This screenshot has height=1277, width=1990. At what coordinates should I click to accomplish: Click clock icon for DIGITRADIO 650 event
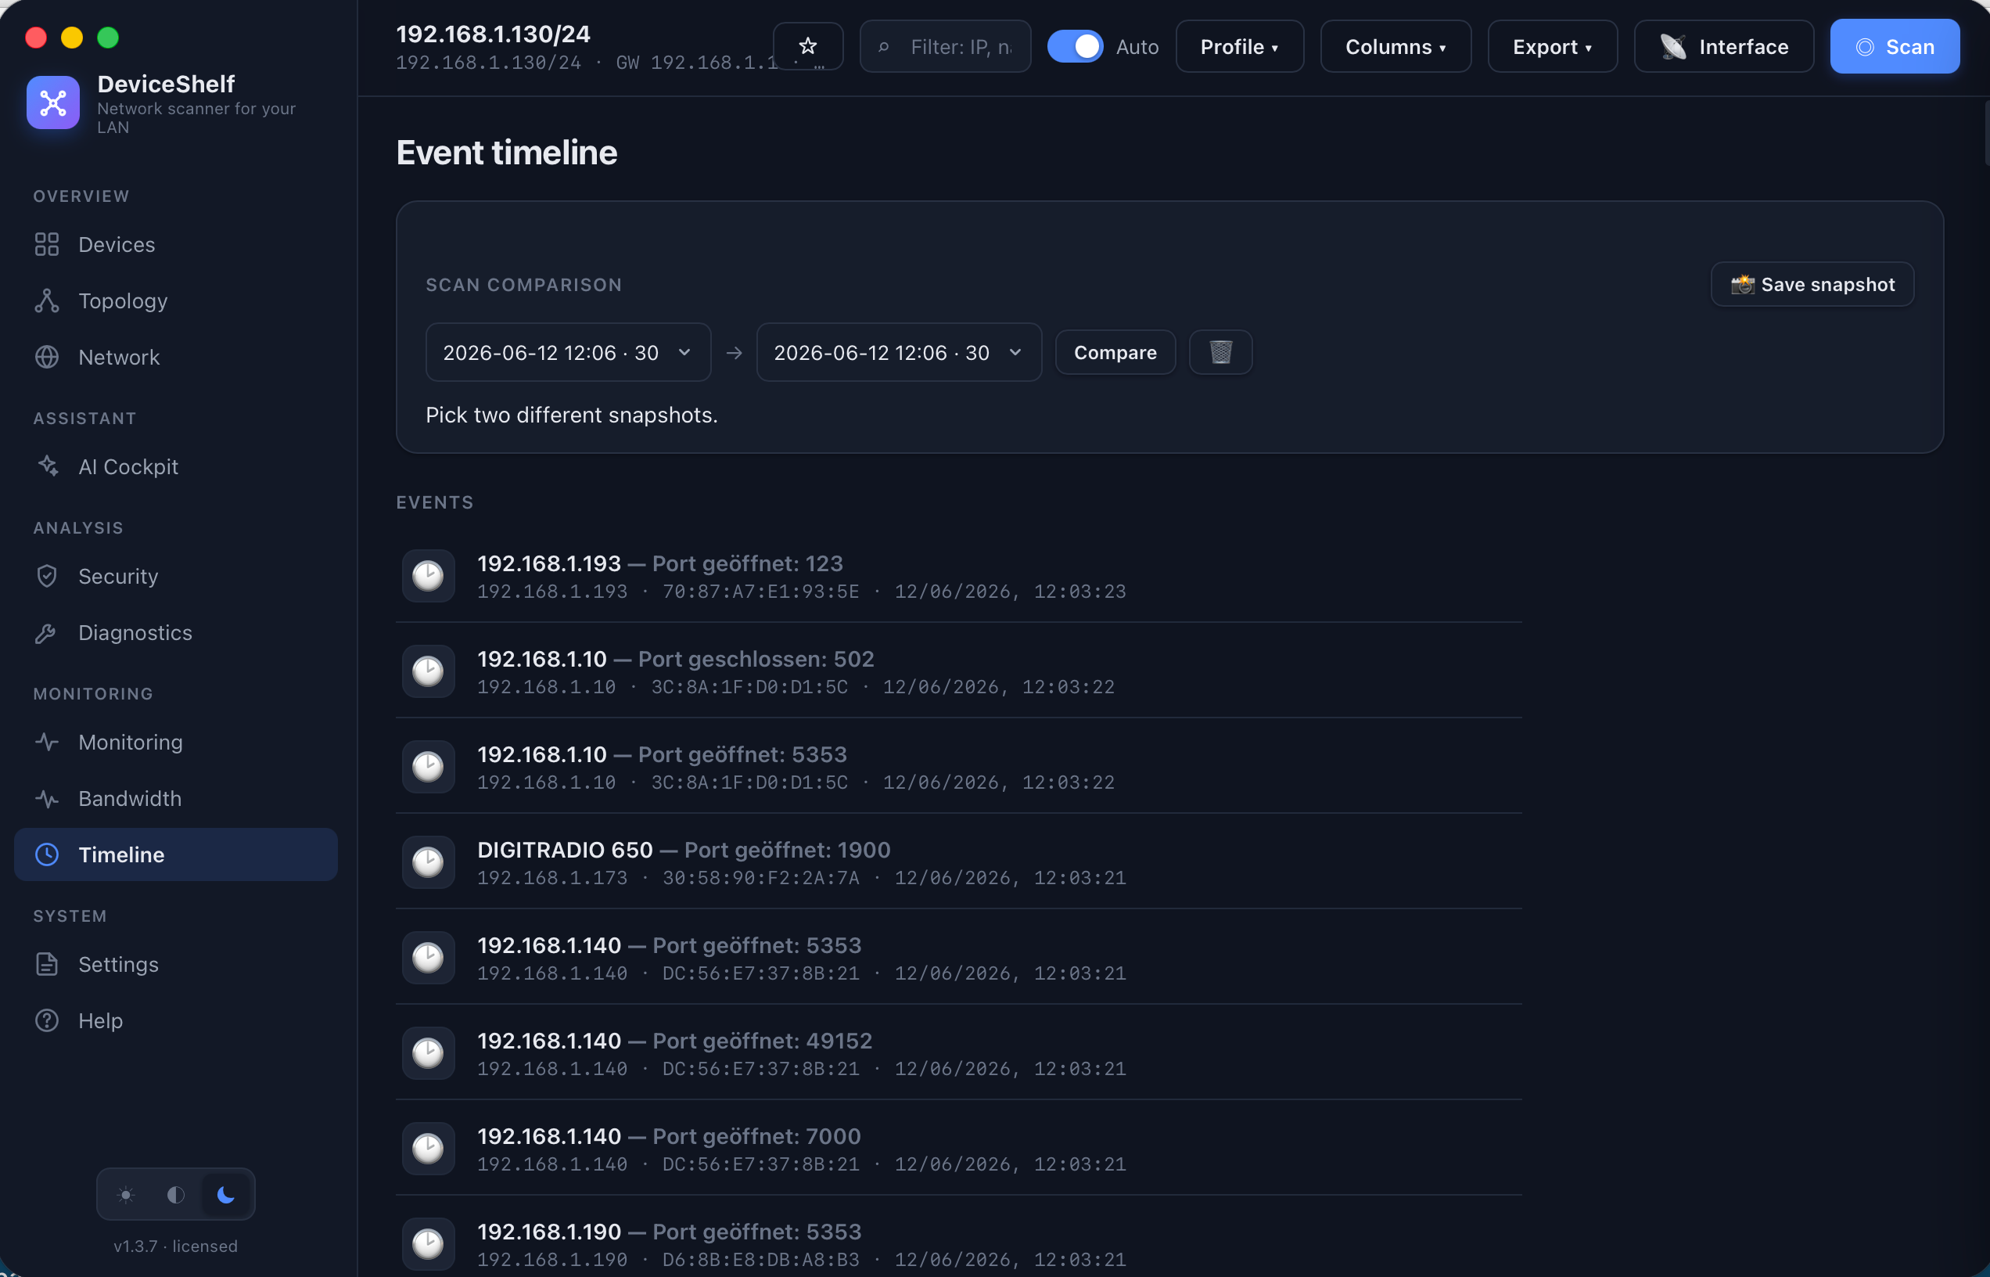(429, 862)
